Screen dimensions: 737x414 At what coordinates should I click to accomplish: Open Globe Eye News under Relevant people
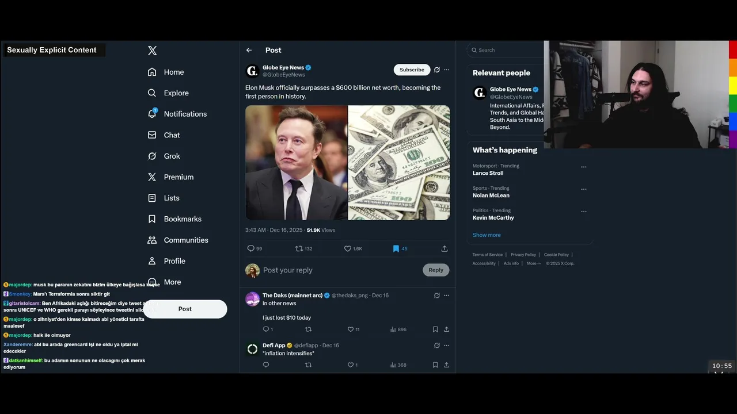pos(510,90)
